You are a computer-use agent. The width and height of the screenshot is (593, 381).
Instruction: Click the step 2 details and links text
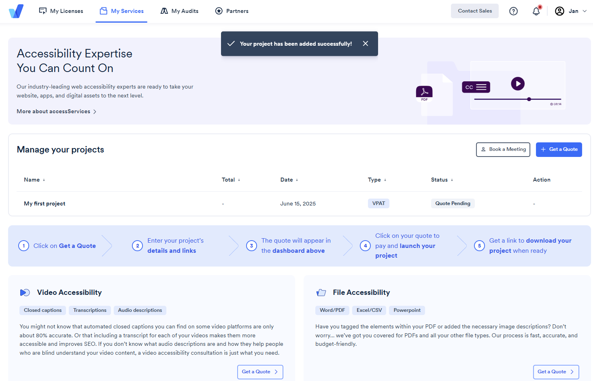coord(172,251)
